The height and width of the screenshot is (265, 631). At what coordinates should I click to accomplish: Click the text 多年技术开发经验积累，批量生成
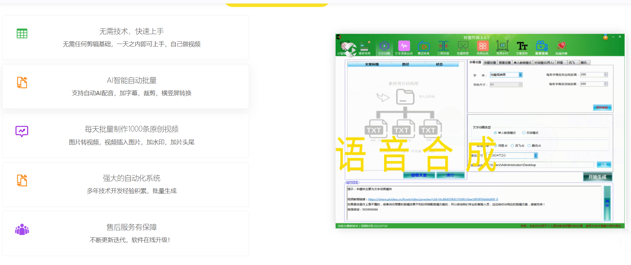(x=132, y=191)
